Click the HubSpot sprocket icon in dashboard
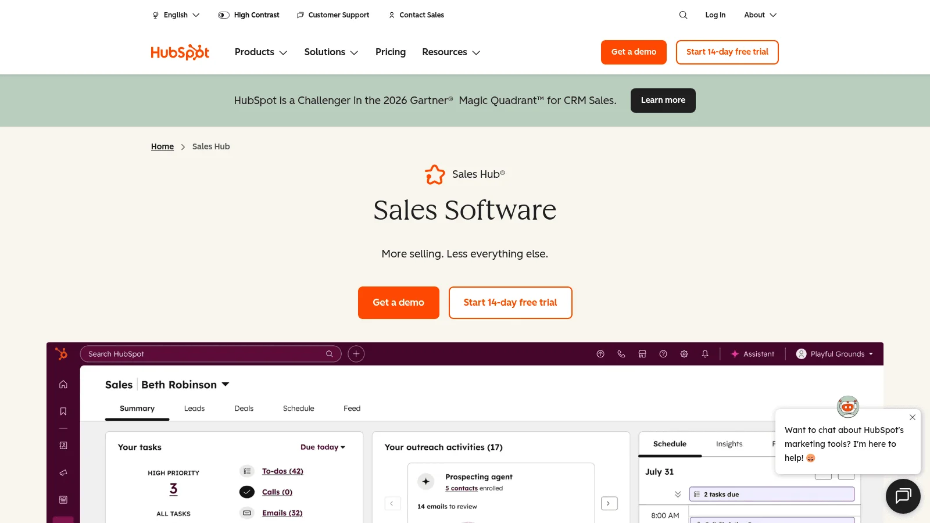 (x=61, y=353)
